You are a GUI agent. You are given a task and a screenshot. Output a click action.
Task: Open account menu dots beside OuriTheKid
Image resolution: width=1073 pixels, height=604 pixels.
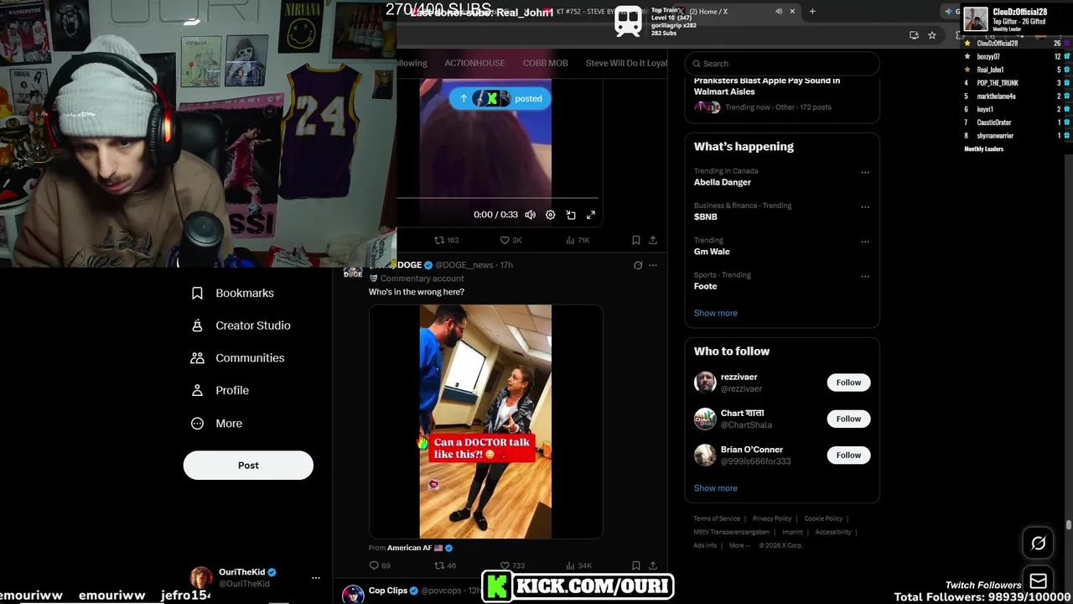pos(315,578)
